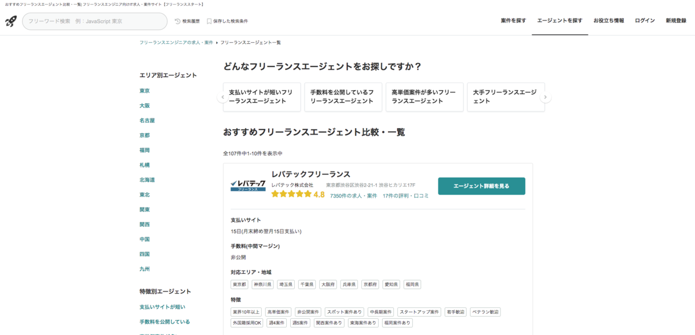The height and width of the screenshot is (335, 695).
Task: Click the 愛知県 area tag
Action: [392, 284]
